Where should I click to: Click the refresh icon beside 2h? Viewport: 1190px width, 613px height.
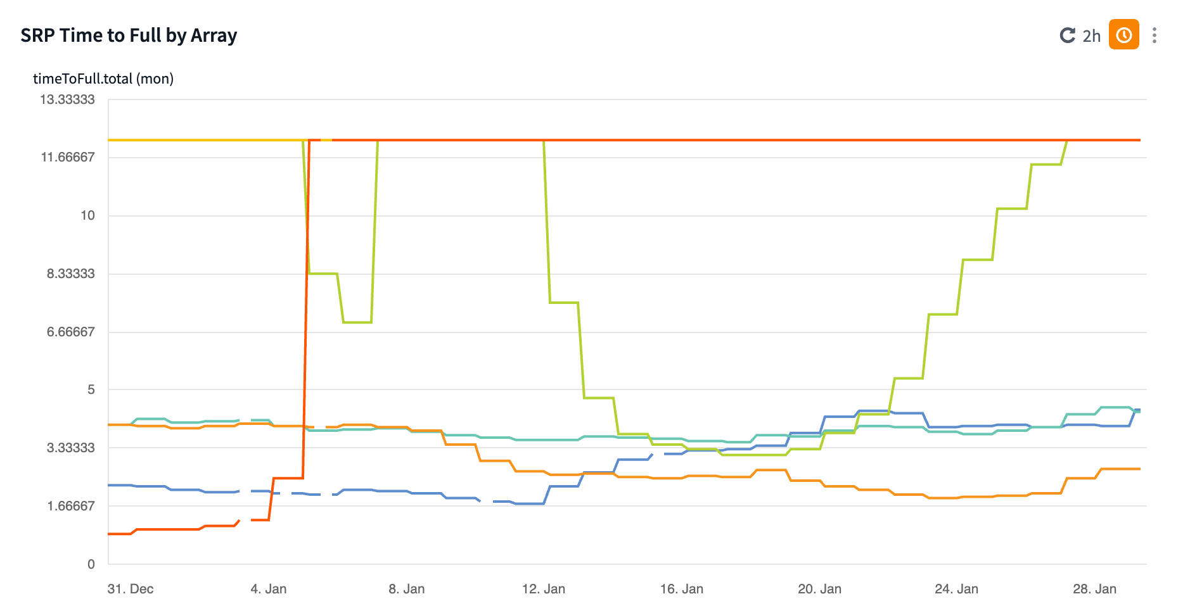[x=1068, y=35]
